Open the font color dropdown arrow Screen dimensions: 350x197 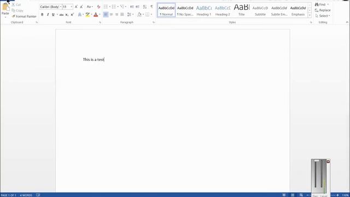click(x=100, y=15)
